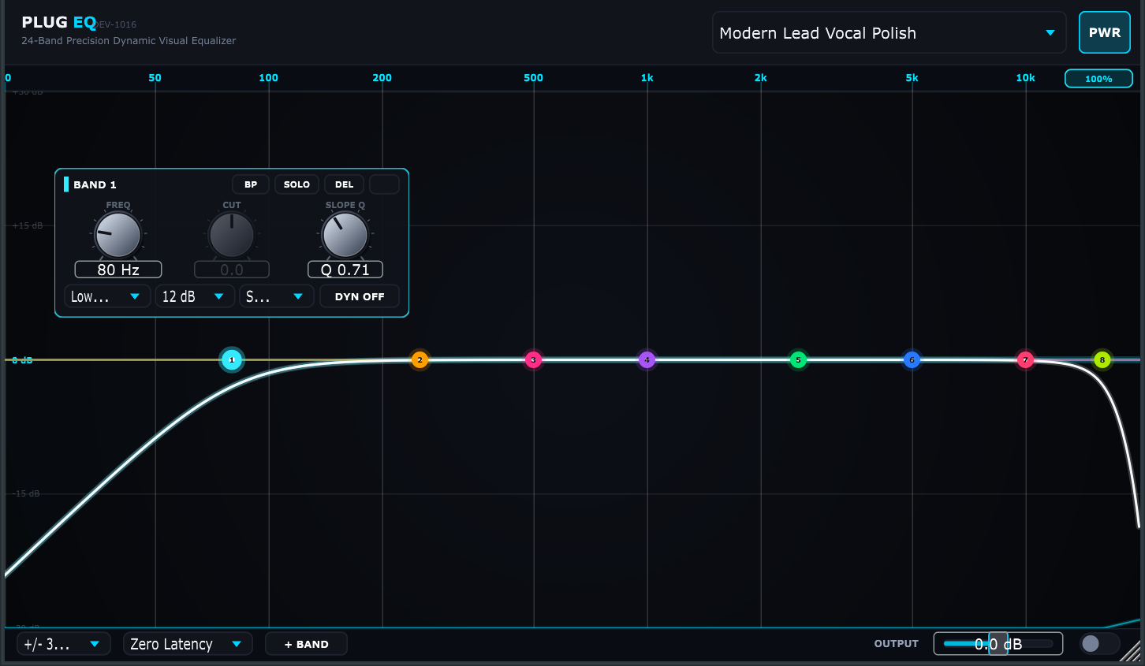
Task: Open the Modern Lead Vocal Polish preset dropdown
Action: [889, 33]
